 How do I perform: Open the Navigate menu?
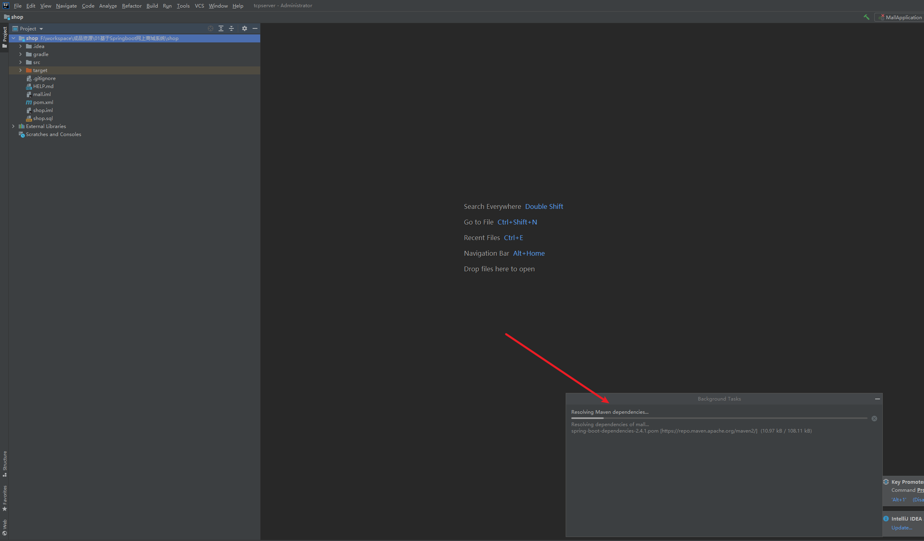point(66,6)
